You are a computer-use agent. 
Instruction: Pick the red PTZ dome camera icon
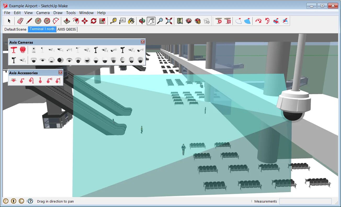23,50
